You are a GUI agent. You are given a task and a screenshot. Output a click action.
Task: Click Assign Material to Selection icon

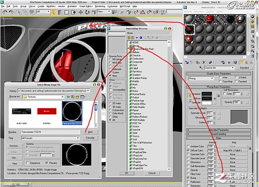coord(198,62)
